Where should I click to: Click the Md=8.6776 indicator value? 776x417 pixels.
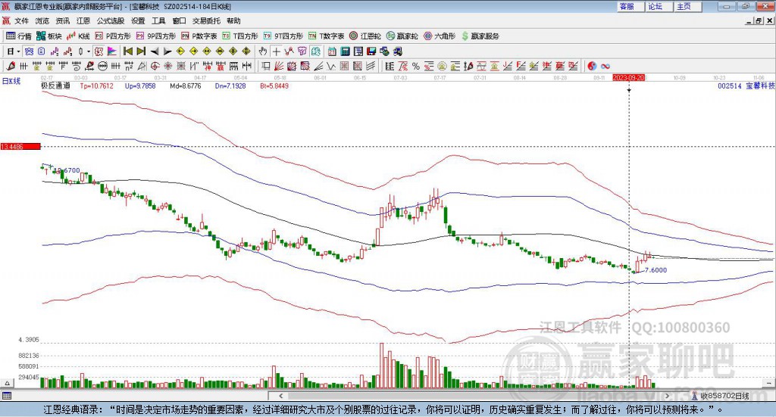click(186, 86)
